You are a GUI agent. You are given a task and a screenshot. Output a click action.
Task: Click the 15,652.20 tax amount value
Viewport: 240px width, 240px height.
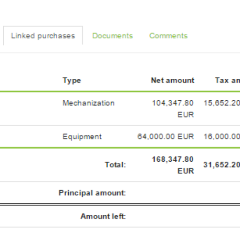point(222,103)
